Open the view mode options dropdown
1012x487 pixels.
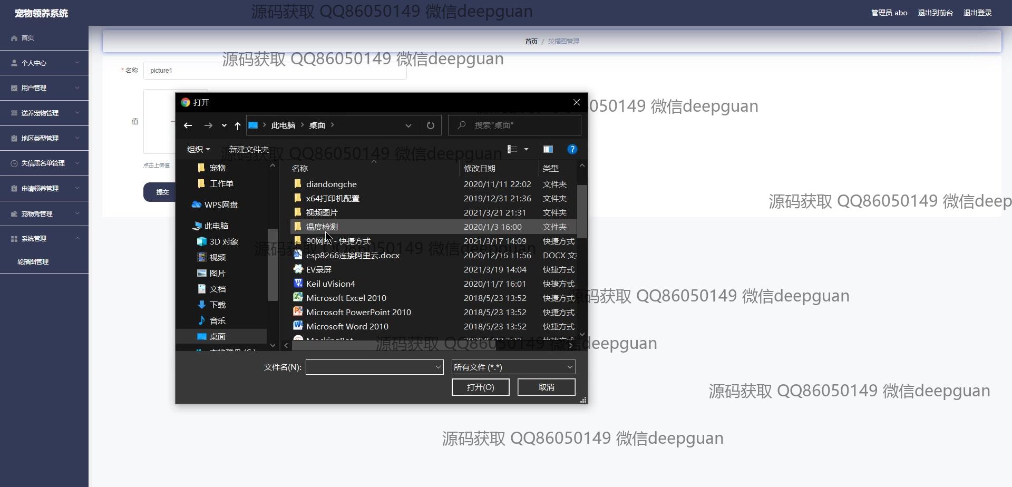pyautogui.click(x=526, y=150)
